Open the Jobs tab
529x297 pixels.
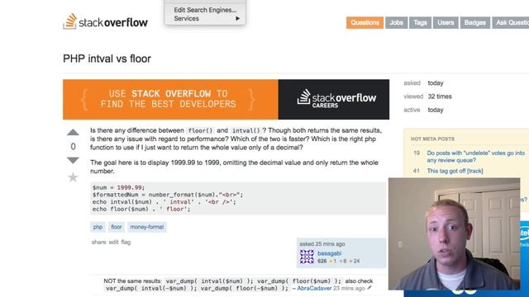[397, 22]
